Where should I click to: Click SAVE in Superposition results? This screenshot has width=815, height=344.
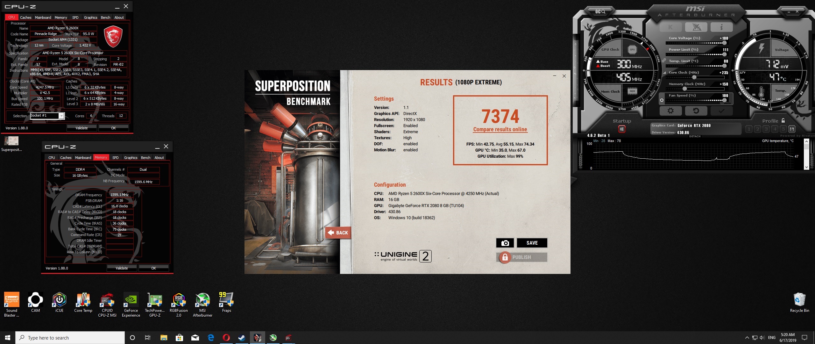[532, 243]
